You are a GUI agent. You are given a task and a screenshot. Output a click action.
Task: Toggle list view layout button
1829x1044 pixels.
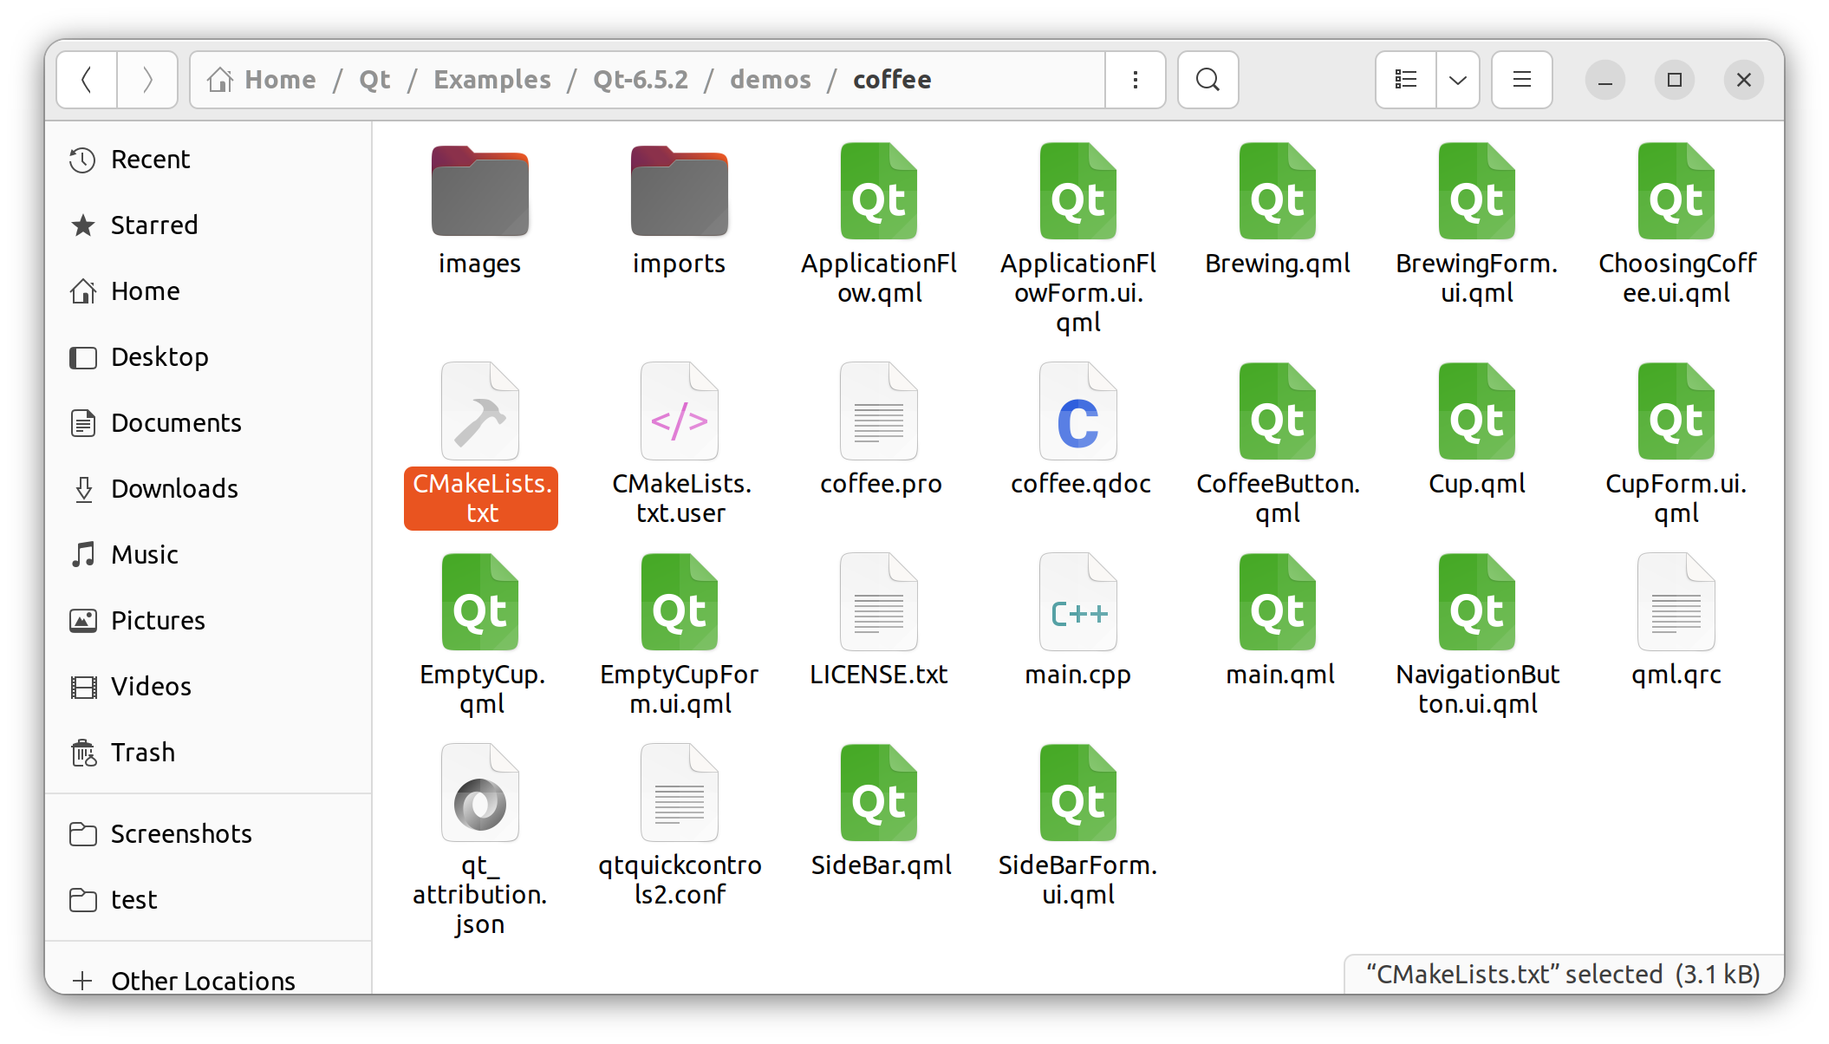pos(1405,80)
